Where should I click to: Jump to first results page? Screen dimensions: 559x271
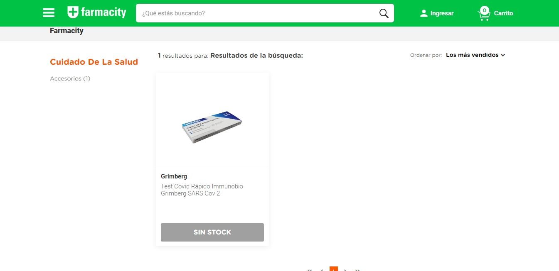[x=309, y=269]
